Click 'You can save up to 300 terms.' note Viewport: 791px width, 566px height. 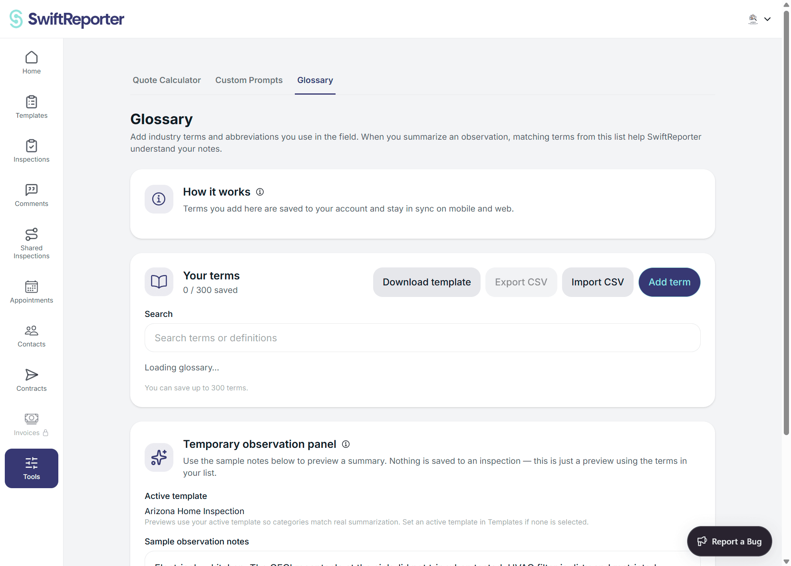pyautogui.click(x=196, y=388)
